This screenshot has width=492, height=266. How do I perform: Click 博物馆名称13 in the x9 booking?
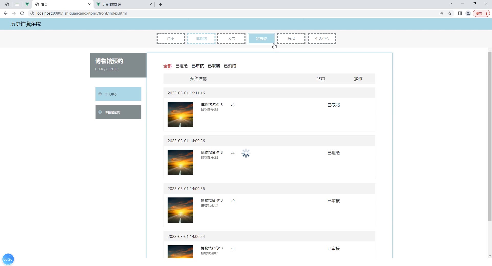click(212, 200)
